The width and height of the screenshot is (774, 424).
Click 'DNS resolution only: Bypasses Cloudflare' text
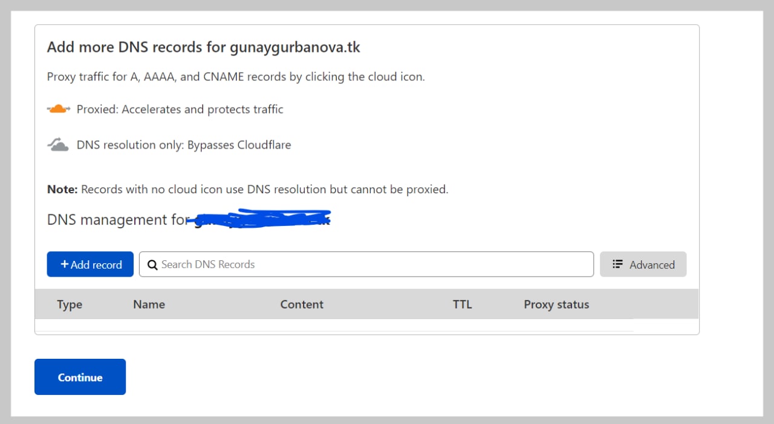pyautogui.click(x=184, y=145)
